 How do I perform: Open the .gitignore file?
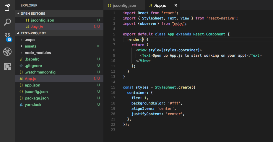(x=59, y=66)
